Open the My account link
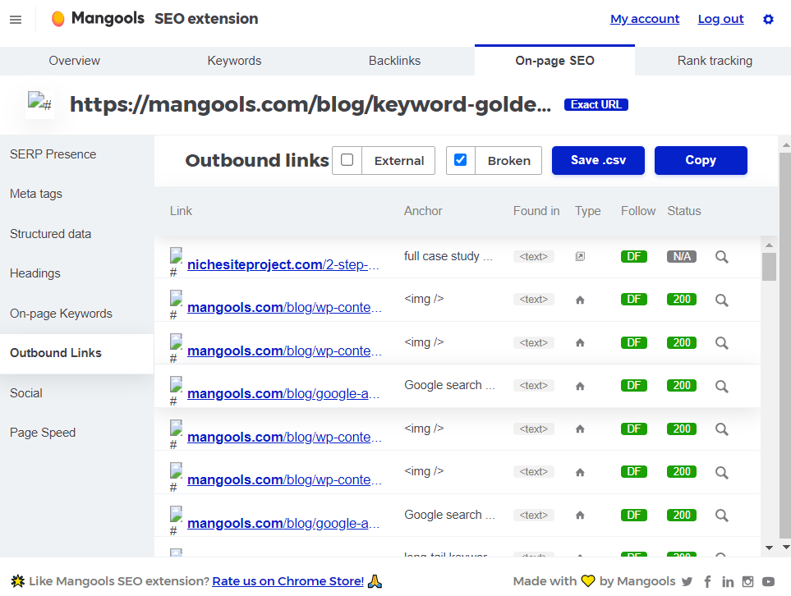Screen dimensions: 791x596 click(x=645, y=19)
